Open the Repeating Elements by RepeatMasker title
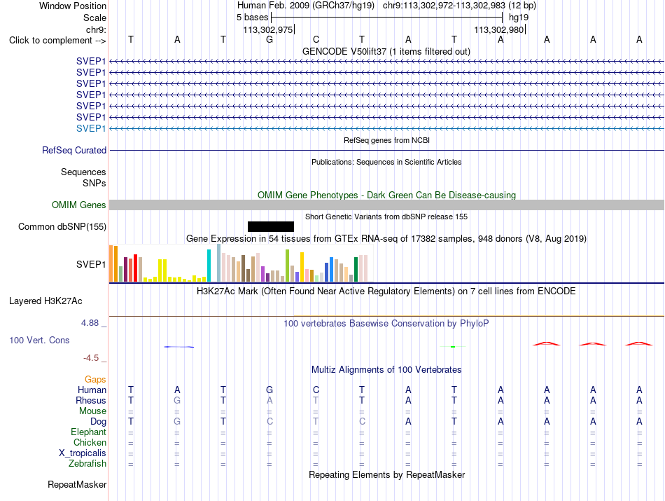This screenshot has height=501, width=665. 386,474
